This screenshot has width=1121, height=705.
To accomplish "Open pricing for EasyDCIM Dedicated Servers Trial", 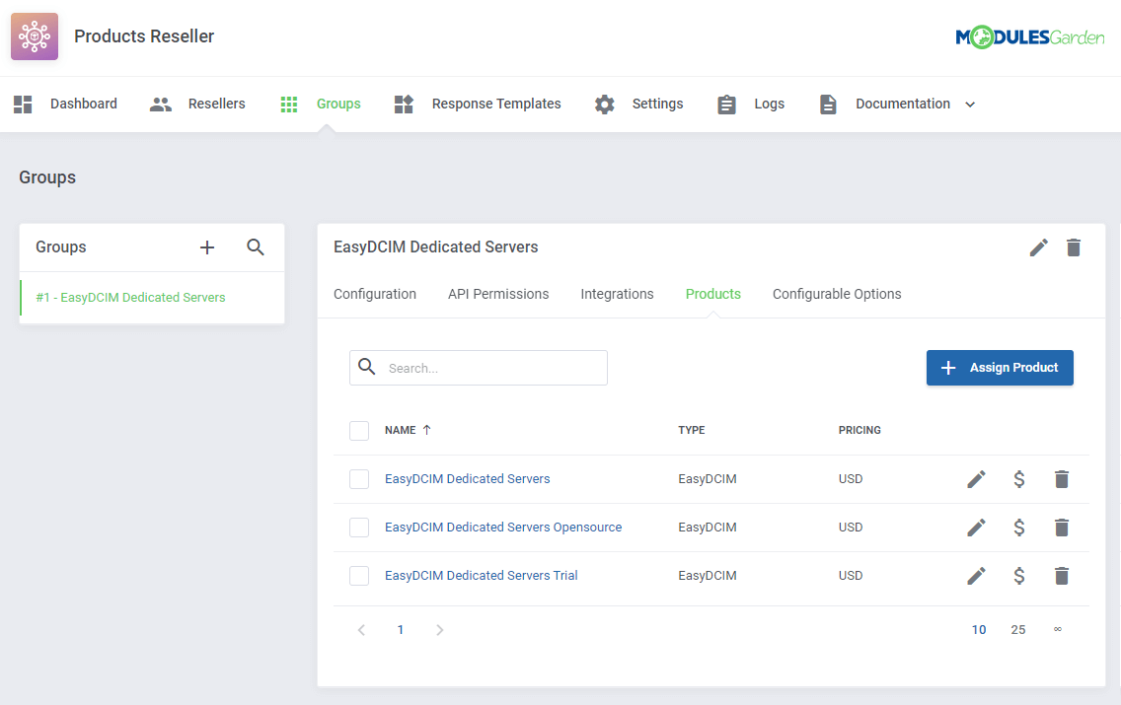I will 1019,576.
